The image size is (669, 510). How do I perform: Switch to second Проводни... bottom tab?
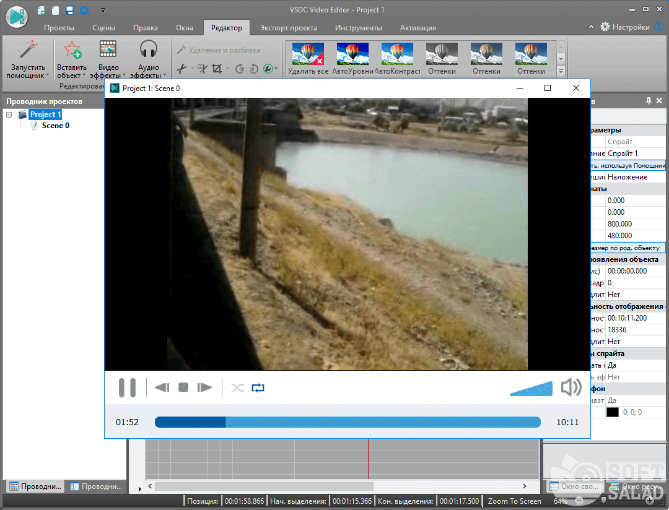pos(97,486)
